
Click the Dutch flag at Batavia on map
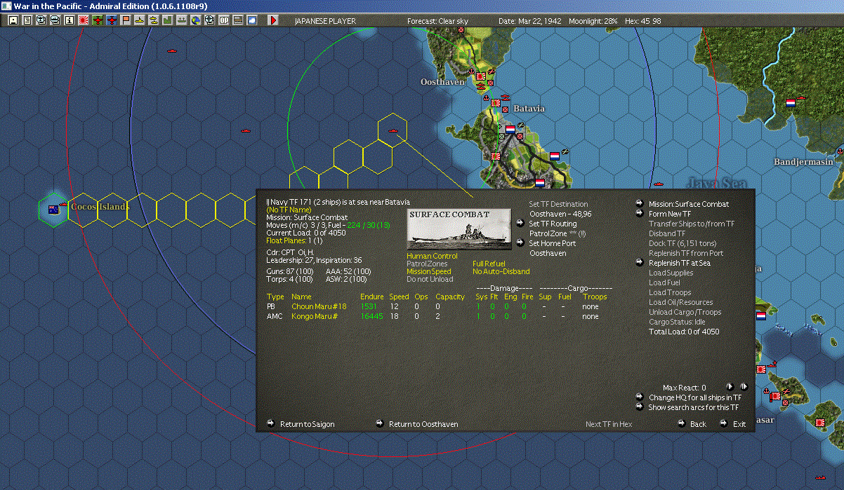coord(510,130)
